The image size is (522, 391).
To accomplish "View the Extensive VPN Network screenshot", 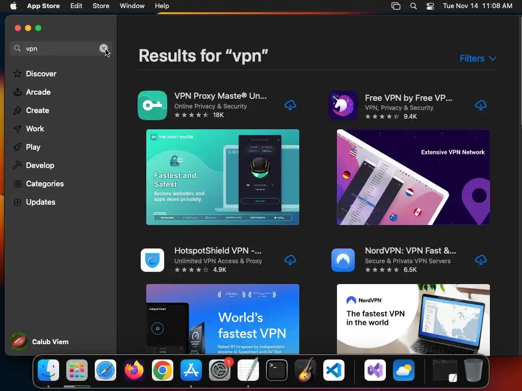I will 413,177.
